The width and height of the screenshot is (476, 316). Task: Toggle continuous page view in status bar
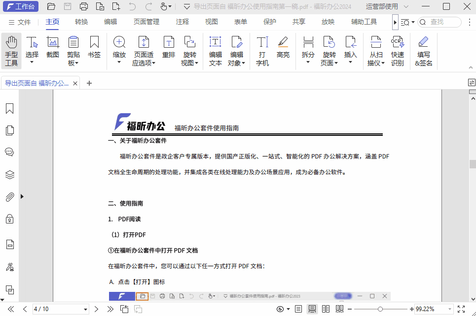pyautogui.click(x=312, y=309)
